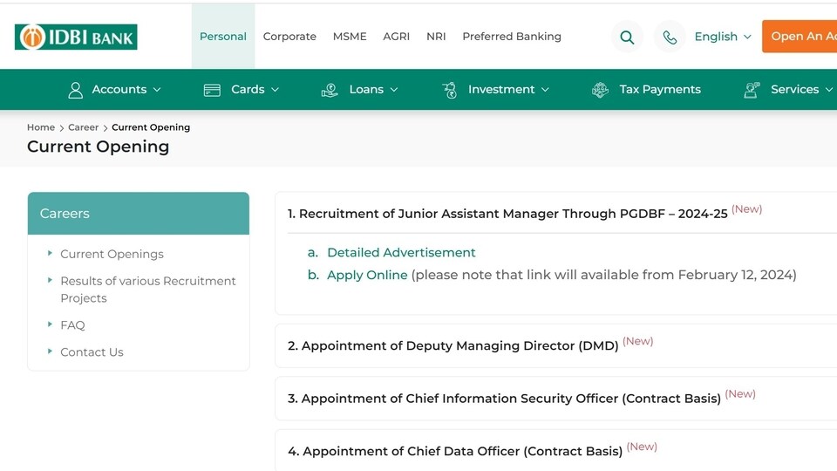Switch to the Corporate tab
837x471 pixels.
pos(289,37)
